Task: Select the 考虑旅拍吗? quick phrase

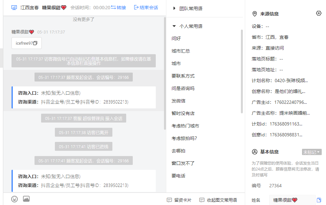Action: tap(184, 138)
